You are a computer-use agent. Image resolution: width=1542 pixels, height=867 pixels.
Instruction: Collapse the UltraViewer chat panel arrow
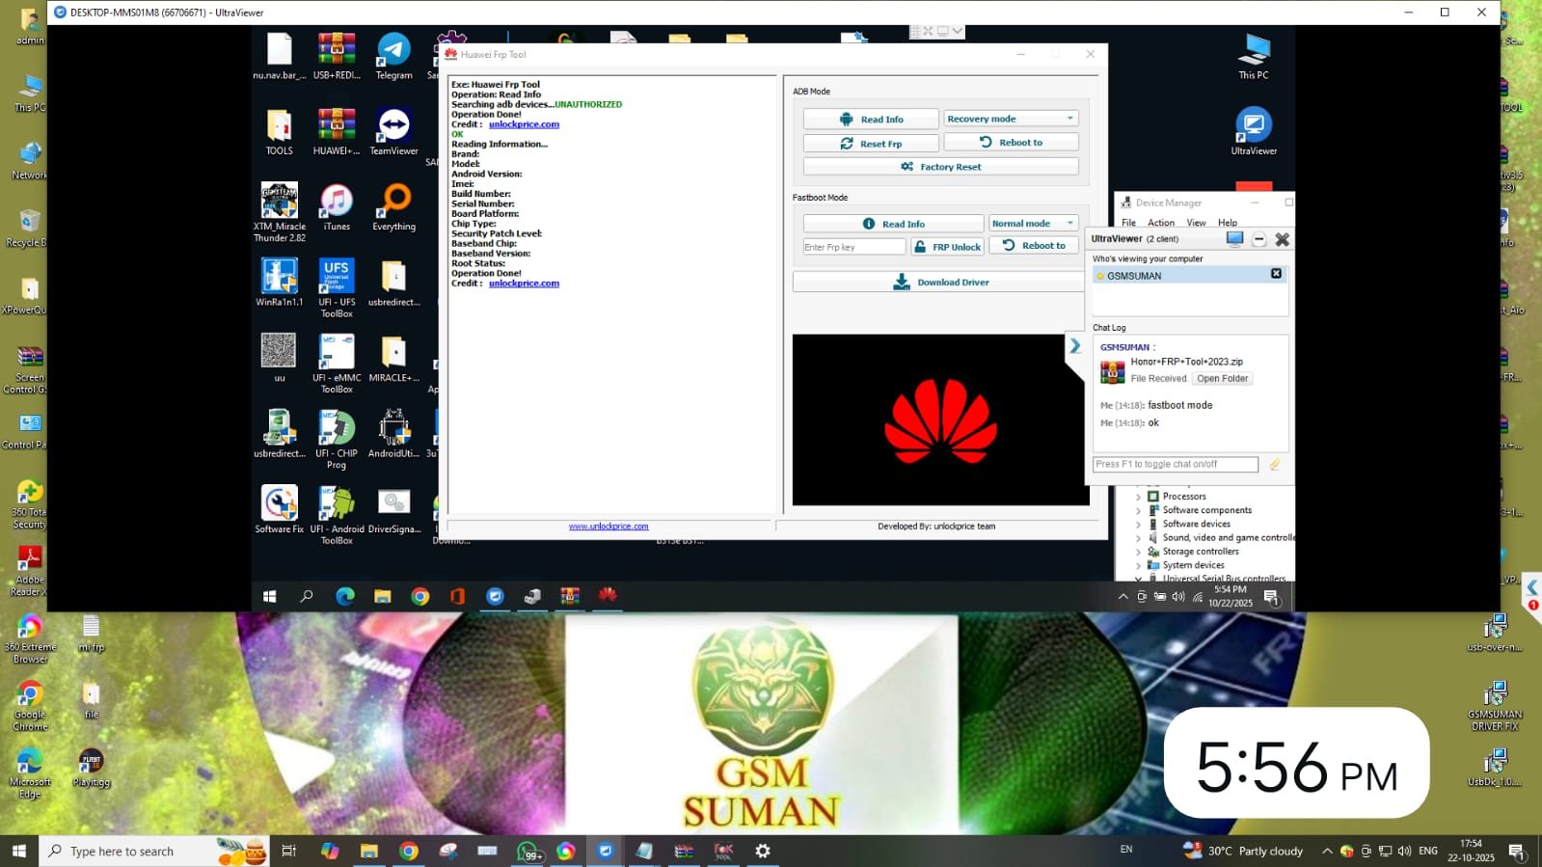tap(1074, 346)
